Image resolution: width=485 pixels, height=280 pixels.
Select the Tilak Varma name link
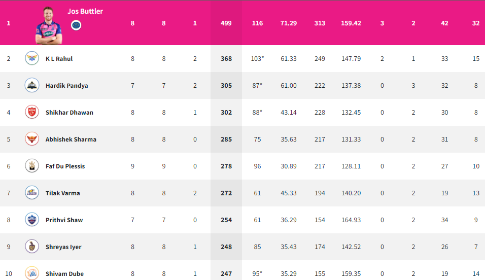[x=63, y=193]
